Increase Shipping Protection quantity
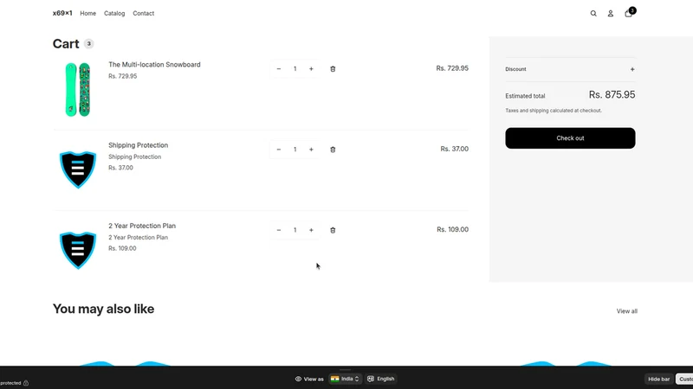693x389 pixels. point(311,150)
